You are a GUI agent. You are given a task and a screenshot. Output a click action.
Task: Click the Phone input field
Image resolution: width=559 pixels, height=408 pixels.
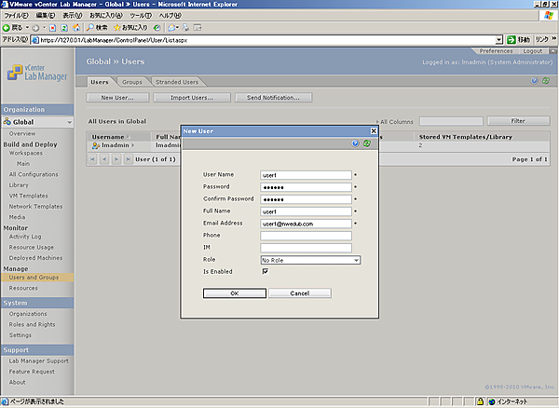(306, 236)
